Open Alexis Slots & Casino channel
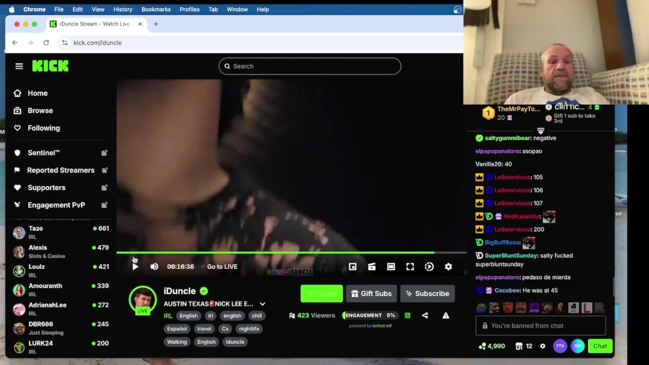The image size is (649, 365). (x=60, y=251)
